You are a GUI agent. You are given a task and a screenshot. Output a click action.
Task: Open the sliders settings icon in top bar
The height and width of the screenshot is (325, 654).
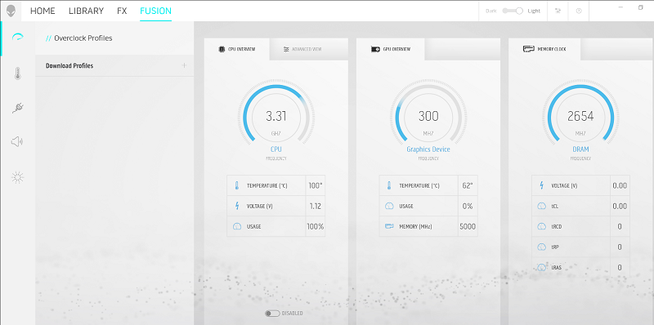click(x=558, y=11)
